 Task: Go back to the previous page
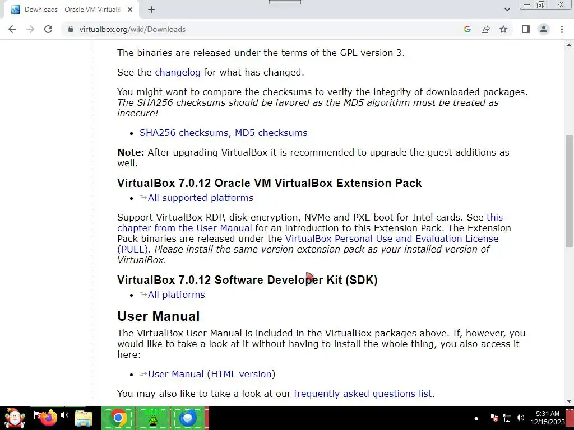click(12, 29)
